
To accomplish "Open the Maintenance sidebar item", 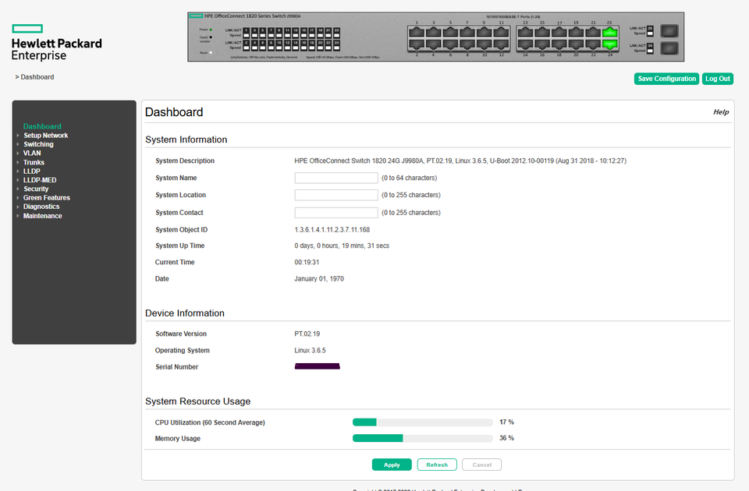I will (42, 216).
